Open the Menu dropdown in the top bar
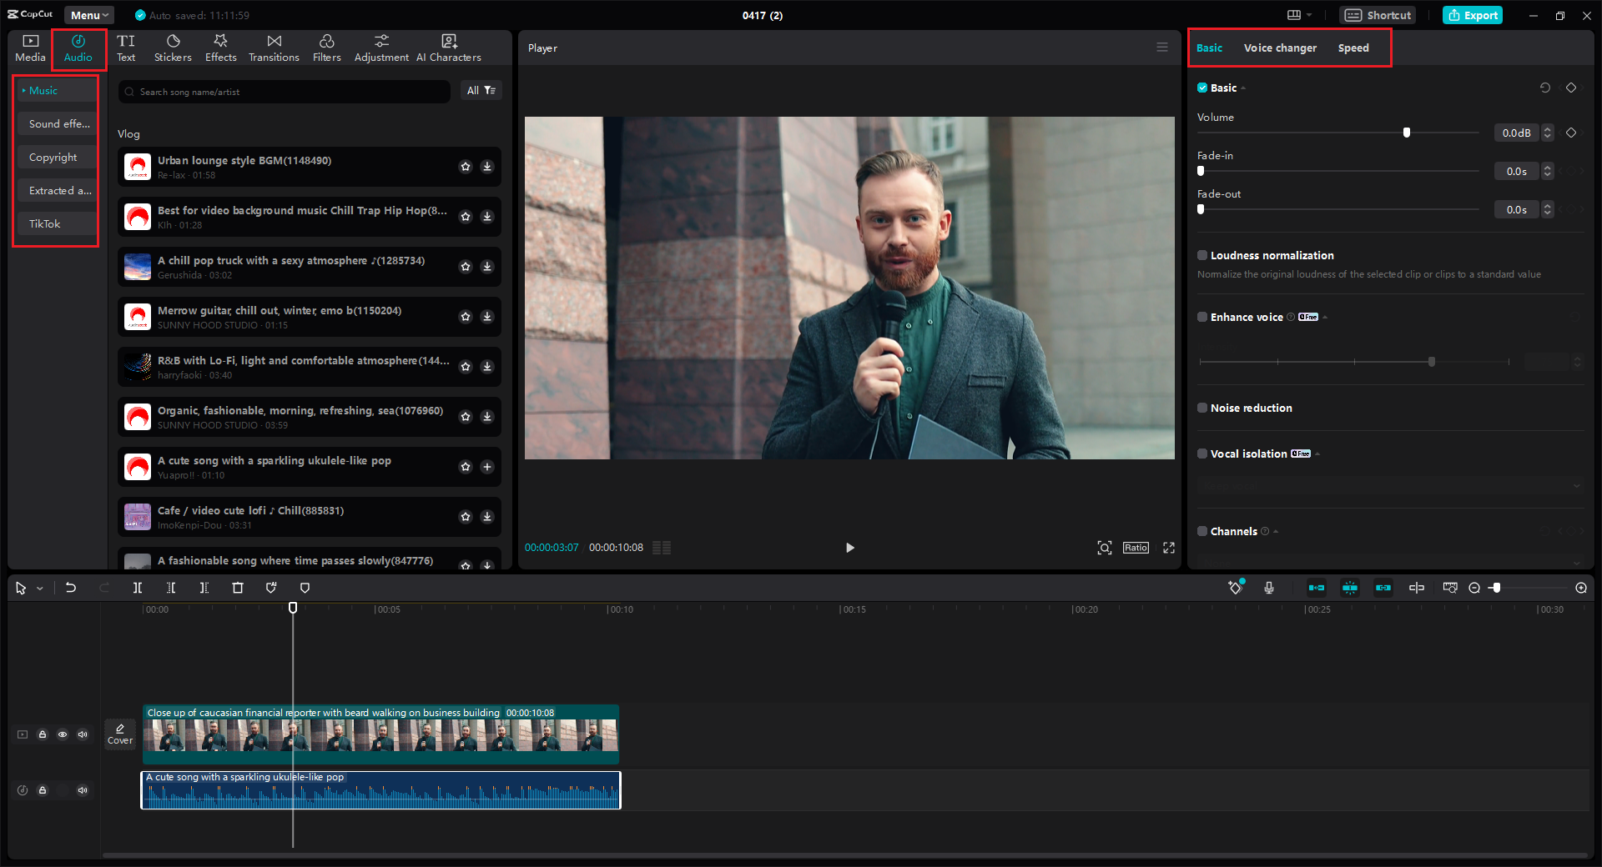This screenshot has height=867, width=1602. tap(88, 14)
